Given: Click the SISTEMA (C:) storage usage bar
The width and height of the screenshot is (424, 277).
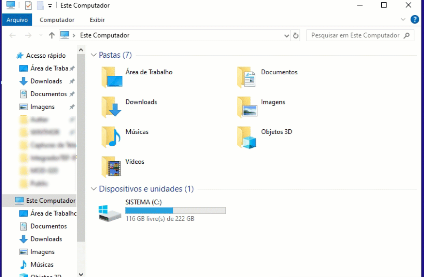Looking at the screenshot, I should tap(175, 210).
